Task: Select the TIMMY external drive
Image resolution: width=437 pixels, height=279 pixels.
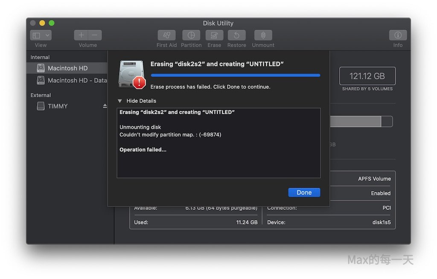Action: point(58,106)
